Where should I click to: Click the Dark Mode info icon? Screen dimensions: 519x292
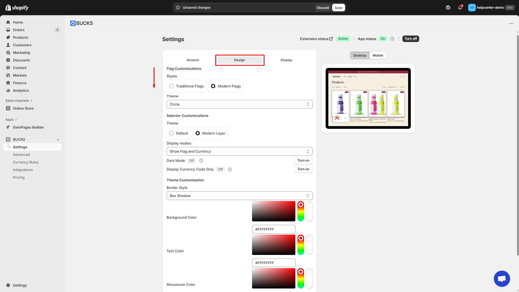coord(201,161)
